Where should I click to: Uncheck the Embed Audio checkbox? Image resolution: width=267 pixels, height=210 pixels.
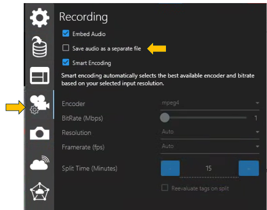pyautogui.click(x=65, y=33)
